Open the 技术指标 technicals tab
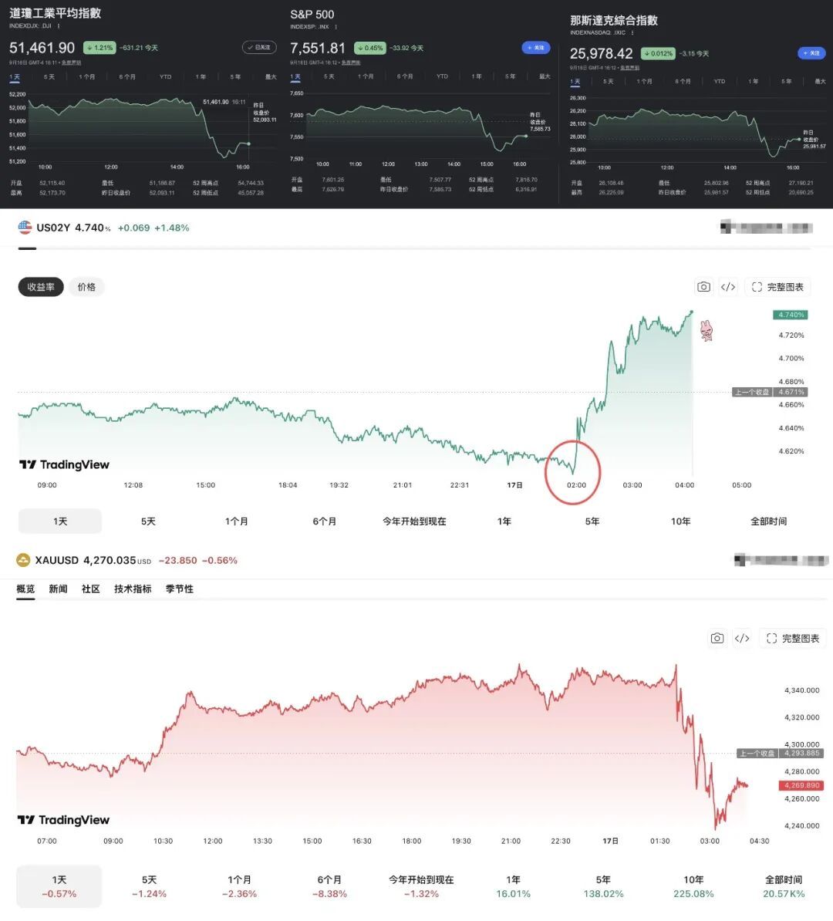 (x=133, y=589)
